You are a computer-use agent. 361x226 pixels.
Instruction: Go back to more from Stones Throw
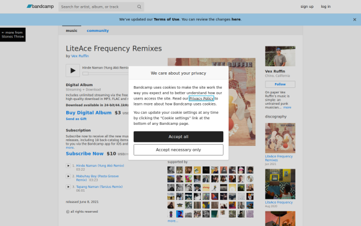(13, 34)
